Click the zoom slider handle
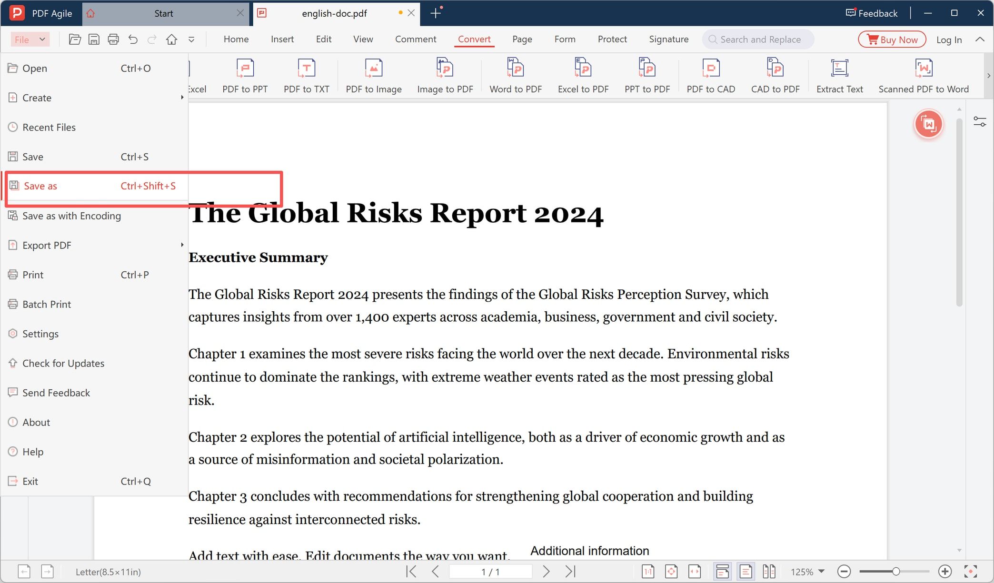994x583 pixels. coord(895,571)
